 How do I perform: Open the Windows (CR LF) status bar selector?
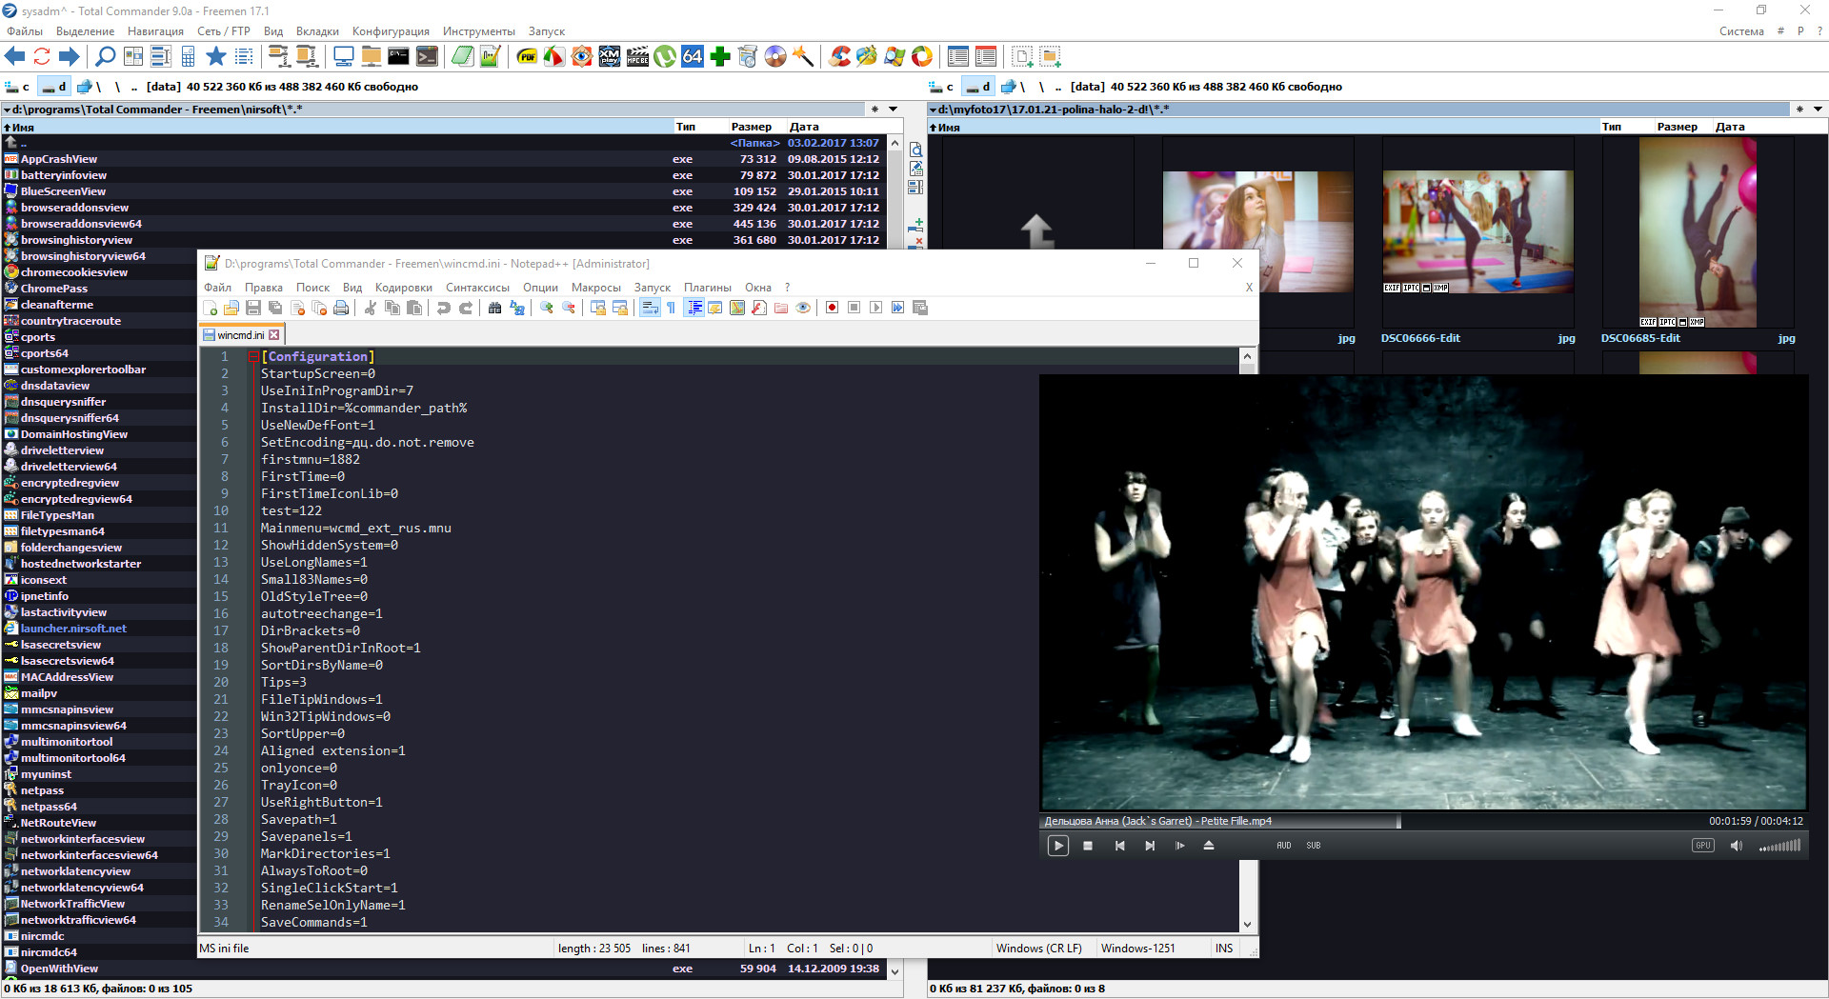click(x=1039, y=949)
